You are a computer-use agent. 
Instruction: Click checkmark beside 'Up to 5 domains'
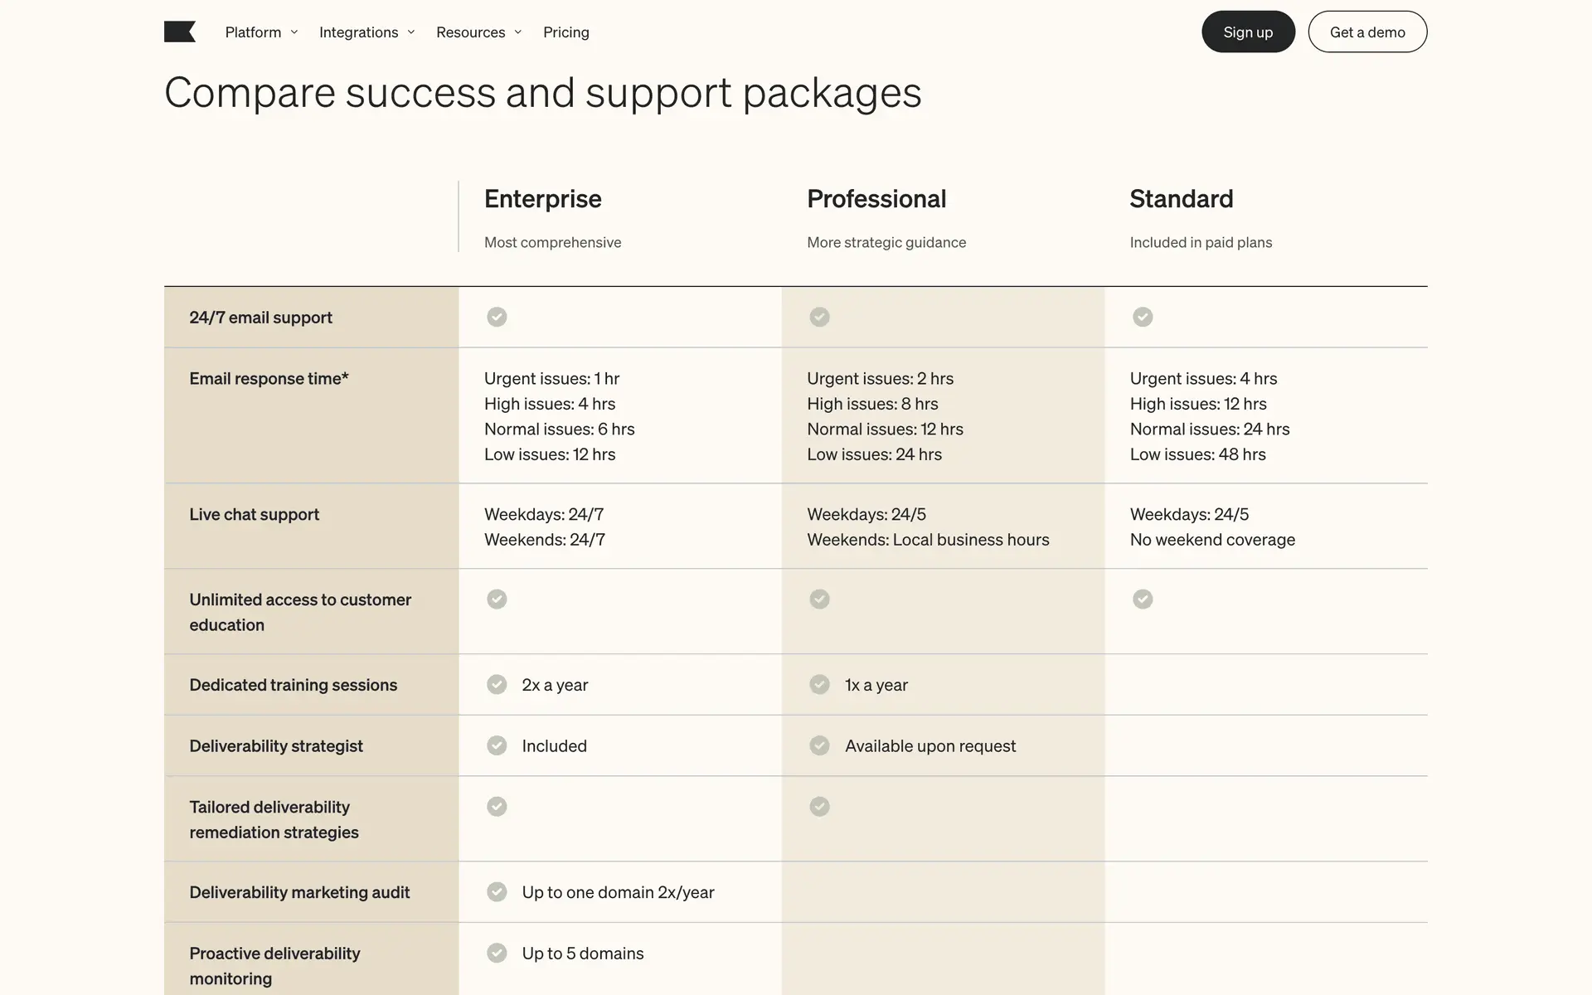tap(497, 953)
